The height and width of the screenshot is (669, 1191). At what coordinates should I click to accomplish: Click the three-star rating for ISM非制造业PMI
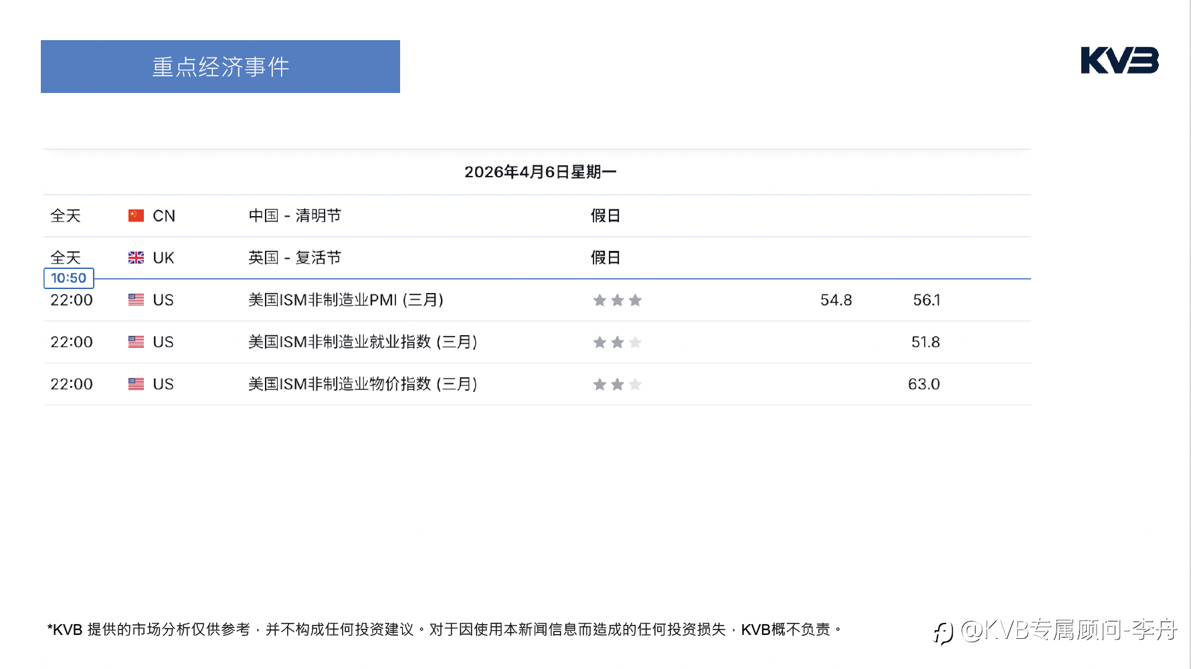[618, 300]
